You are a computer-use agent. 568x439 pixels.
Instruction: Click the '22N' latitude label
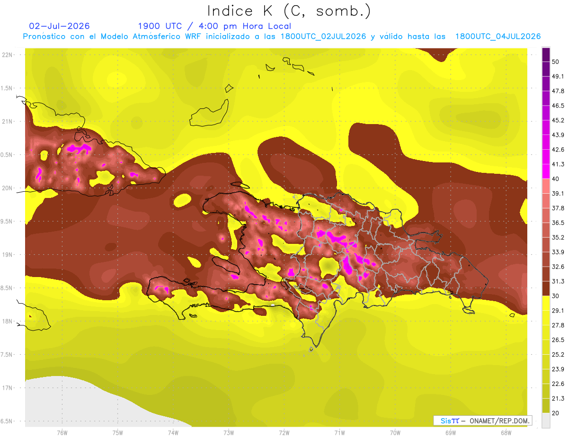pyautogui.click(x=8, y=55)
